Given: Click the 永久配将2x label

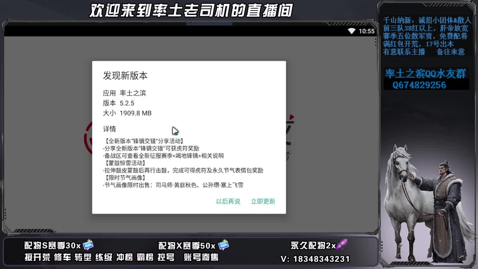Looking at the screenshot, I should point(313,245).
